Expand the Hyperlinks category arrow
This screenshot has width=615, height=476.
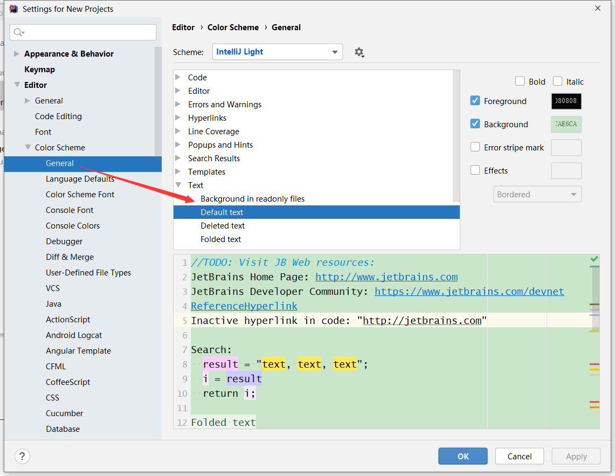tap(178, 118)
